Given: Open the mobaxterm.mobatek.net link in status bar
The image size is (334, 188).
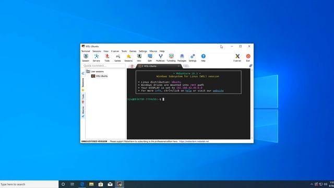Looking at the screenshot, I should [x=194, y=142].
